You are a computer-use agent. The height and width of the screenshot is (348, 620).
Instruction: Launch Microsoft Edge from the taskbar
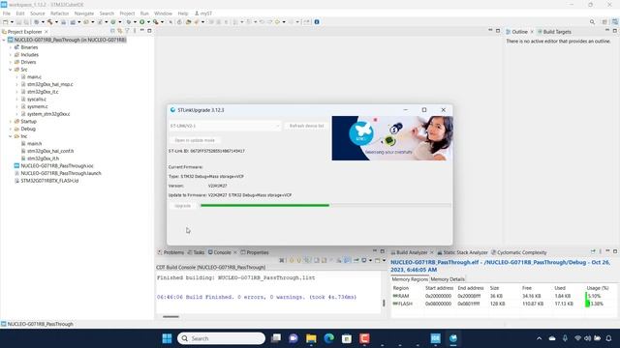pyautogui.click(x=329, y=338)
